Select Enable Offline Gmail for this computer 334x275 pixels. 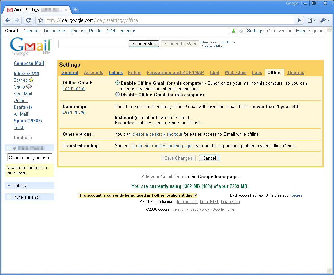click(117, 83)
